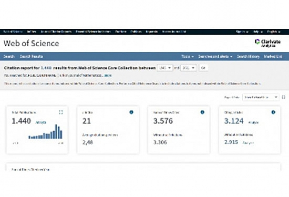
Task: Click the 1.440 results link in heading
Action: click(46, 68)
